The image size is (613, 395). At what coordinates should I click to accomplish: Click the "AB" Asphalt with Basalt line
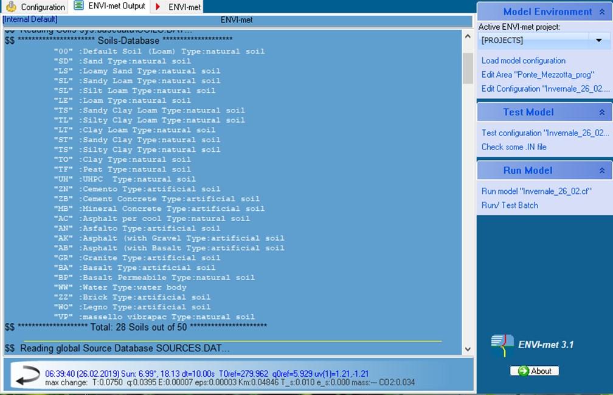click(169, 248)
